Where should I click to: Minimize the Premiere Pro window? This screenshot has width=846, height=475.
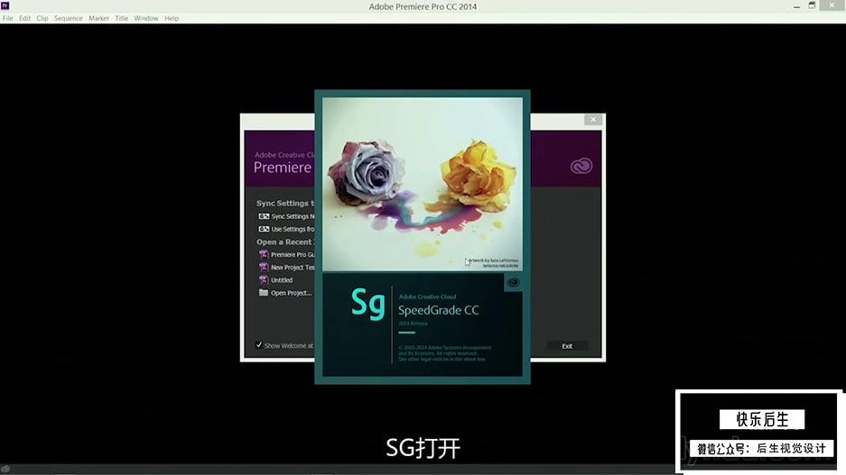tap(796, 6)
